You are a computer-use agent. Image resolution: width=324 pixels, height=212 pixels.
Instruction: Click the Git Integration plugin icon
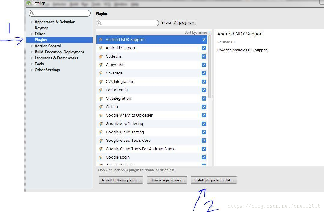coord(101,98)
